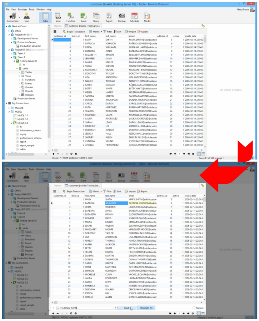Click the delete record minus icon in top window
This screenshot has width=259, height=321.
[x=58, y=154]
